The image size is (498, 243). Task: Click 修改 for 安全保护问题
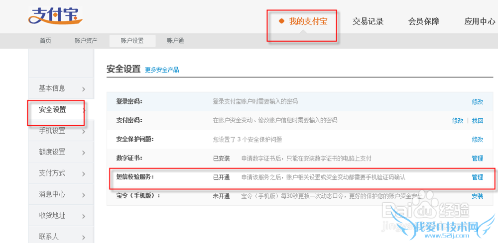pyautogui.click(x=478, y=140)
